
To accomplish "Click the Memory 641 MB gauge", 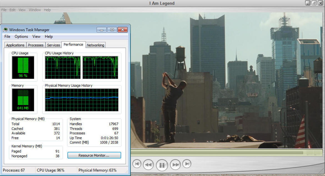I will (x=23, y=100).
